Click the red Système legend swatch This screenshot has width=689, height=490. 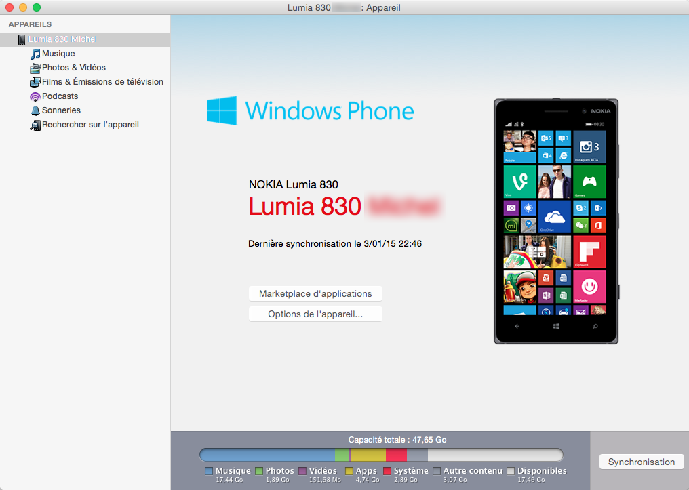pyautogui.click(x=387, y=471)
